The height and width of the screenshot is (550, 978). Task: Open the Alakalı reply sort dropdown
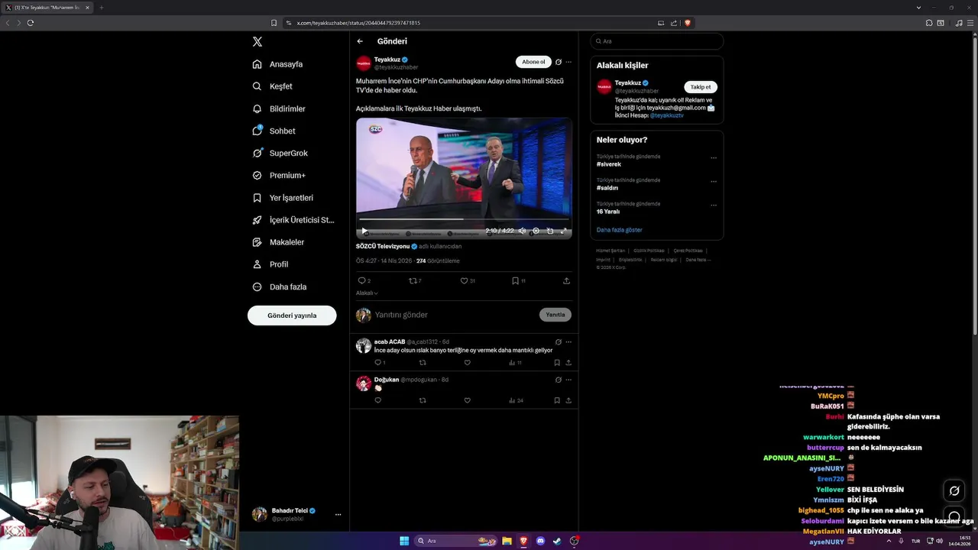click(367, 293)
